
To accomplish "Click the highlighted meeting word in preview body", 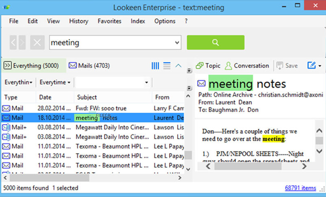I will [273, 139].
